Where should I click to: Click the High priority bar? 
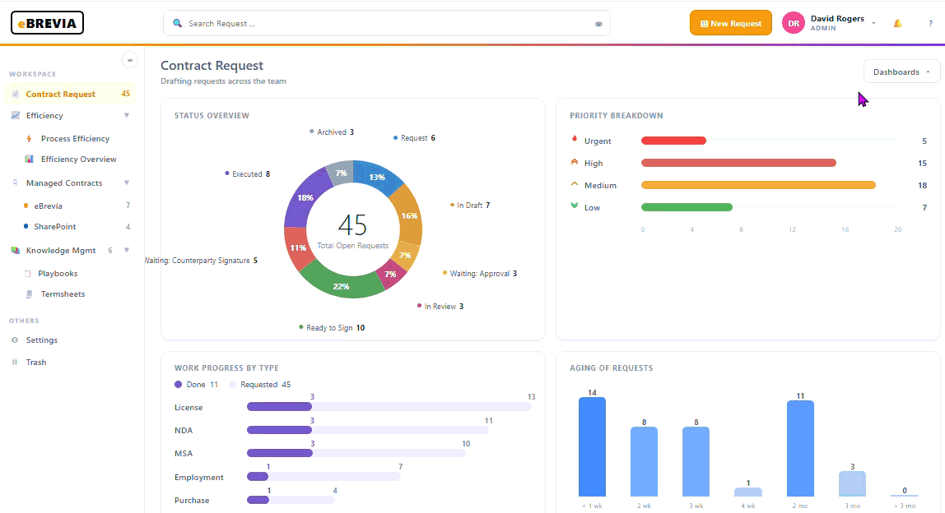(738, 163)
